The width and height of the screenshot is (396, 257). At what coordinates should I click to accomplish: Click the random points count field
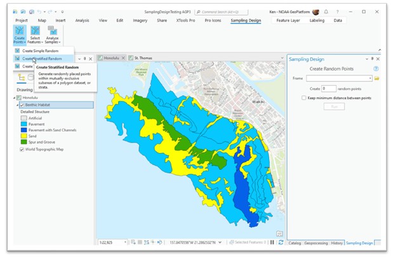[328, 88]
